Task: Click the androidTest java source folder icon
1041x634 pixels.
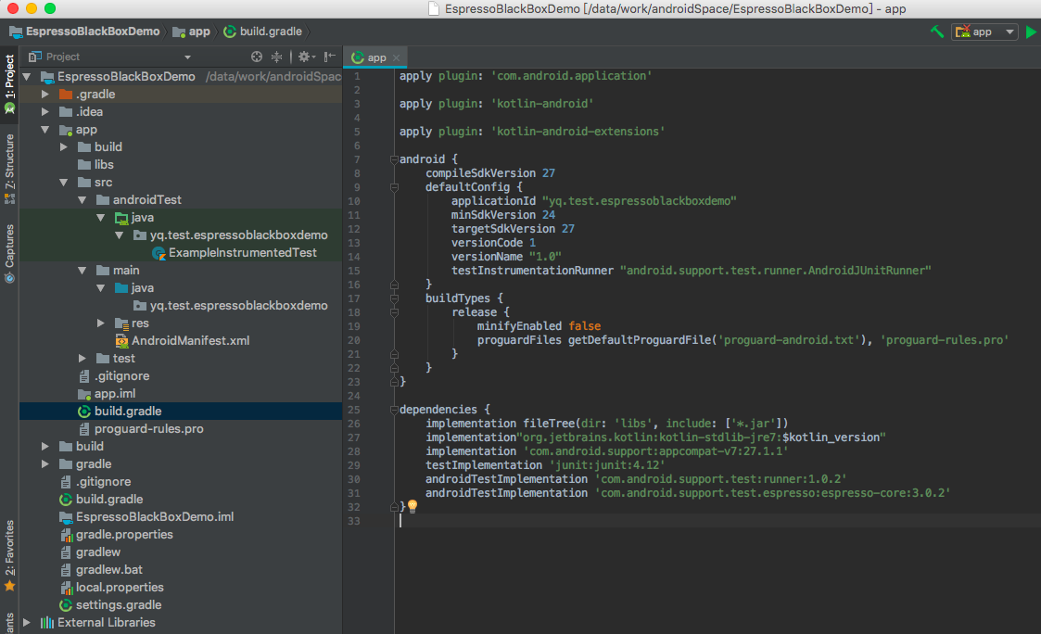Action: click(x=121, y=218)
